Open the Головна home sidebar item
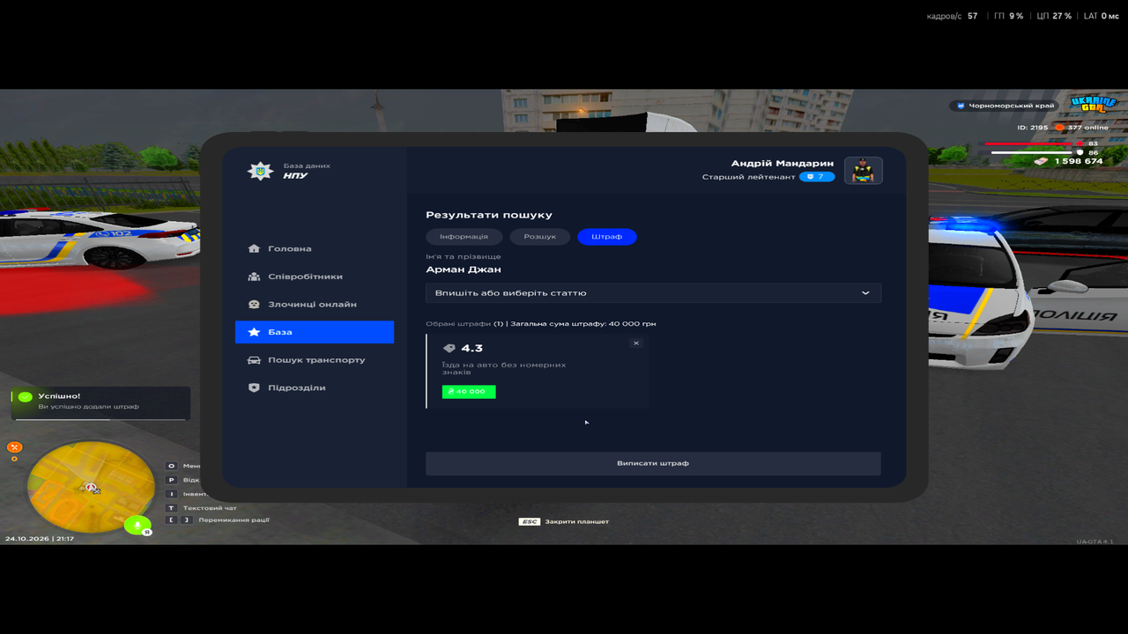1128x634 pixels. pyautogui.click(x=314, y=248)
